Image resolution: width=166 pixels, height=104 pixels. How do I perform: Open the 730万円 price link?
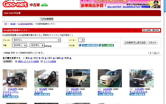pyautogui.click(x=12, y=89)
